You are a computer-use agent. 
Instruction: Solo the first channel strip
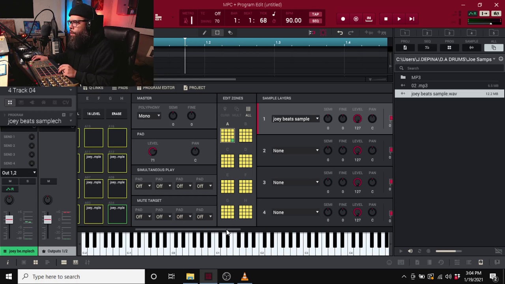27,181
